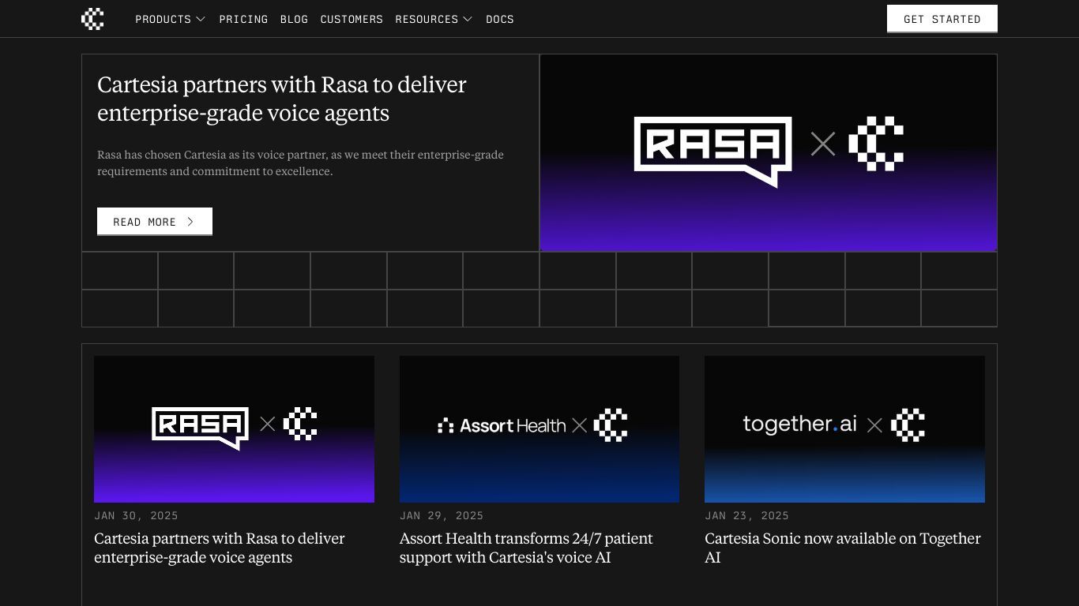
Task: Go to the Blog section
Action: point(294,19)
